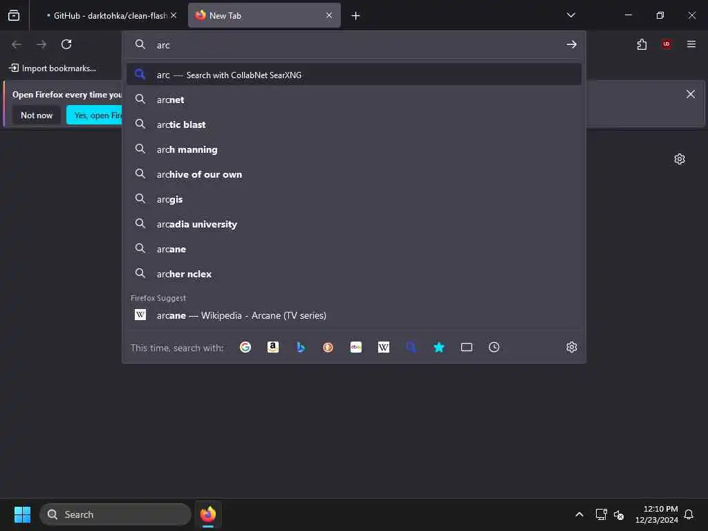This screenshot has height=531, width=708.
Task: Open the Extensions puzzle icon
Action: tap(642, 44)
